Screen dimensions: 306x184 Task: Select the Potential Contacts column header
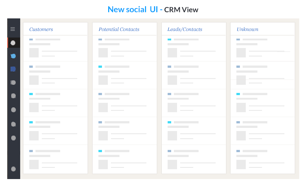pos(119,30)
